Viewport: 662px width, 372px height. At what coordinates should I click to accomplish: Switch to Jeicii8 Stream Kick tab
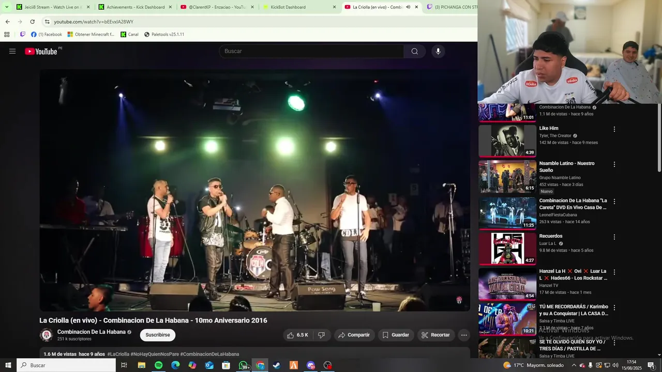click(x=53, y=7)
